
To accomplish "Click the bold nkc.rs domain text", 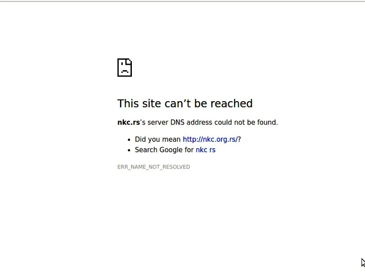I will pyautogui.click(x=129, y=122).
